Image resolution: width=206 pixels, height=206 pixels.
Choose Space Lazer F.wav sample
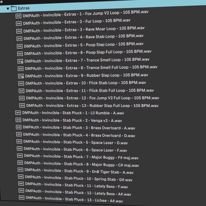click(76, 150)
